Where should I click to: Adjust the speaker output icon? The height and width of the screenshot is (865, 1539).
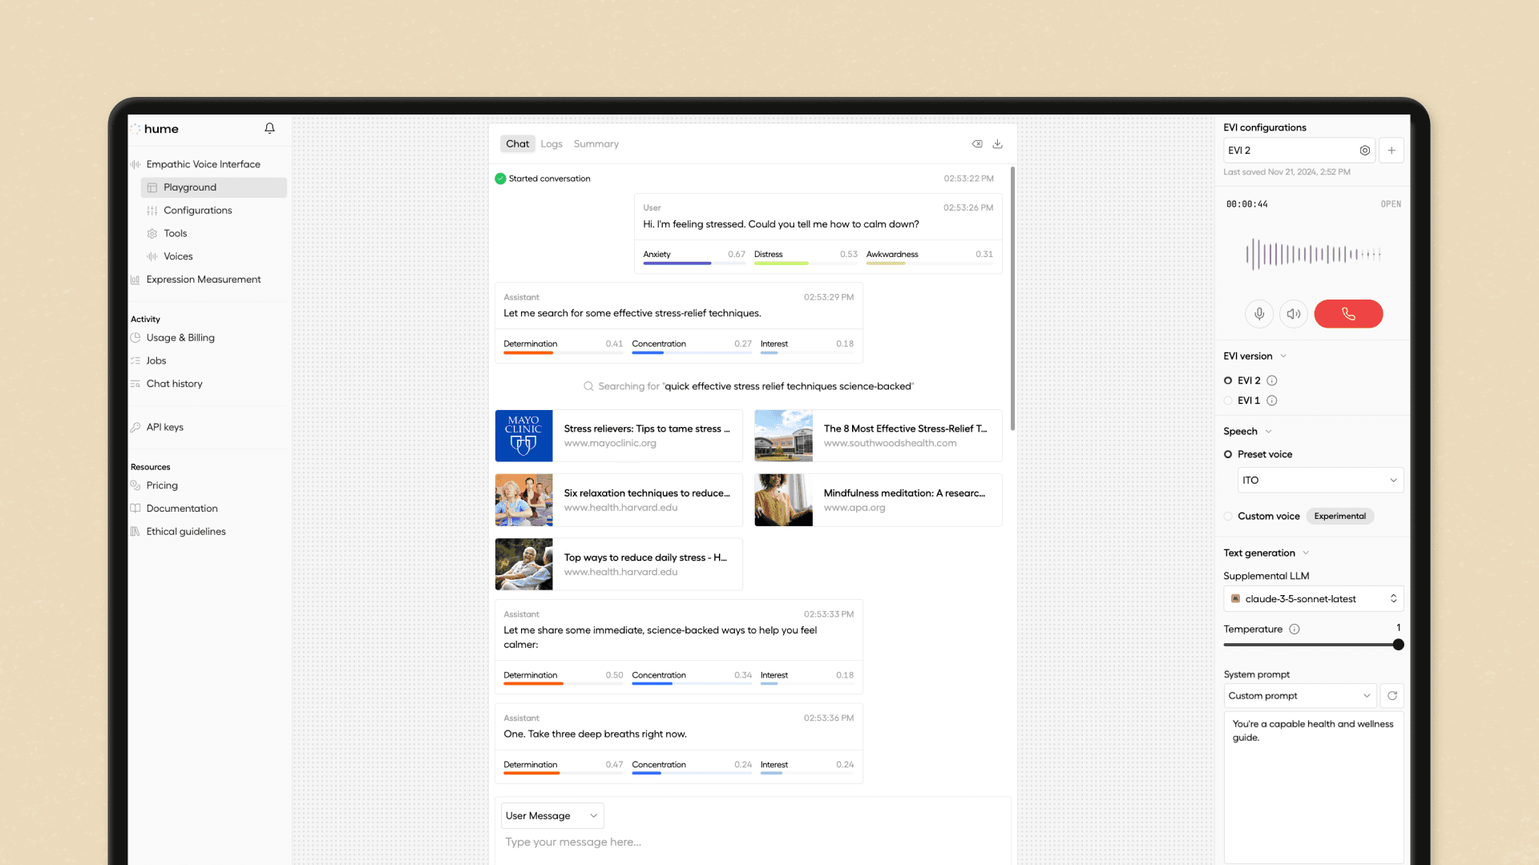(x=1294, y=314)
